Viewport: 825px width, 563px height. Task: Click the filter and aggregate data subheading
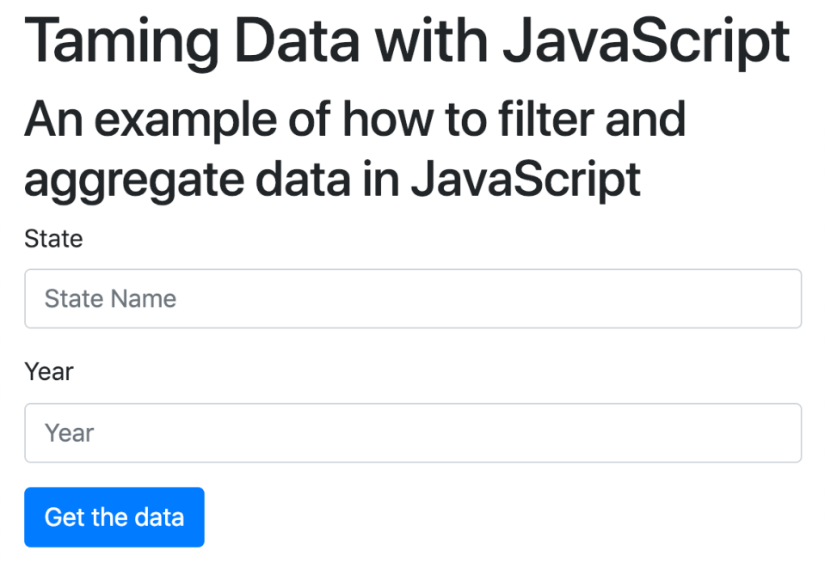point(354,149)
